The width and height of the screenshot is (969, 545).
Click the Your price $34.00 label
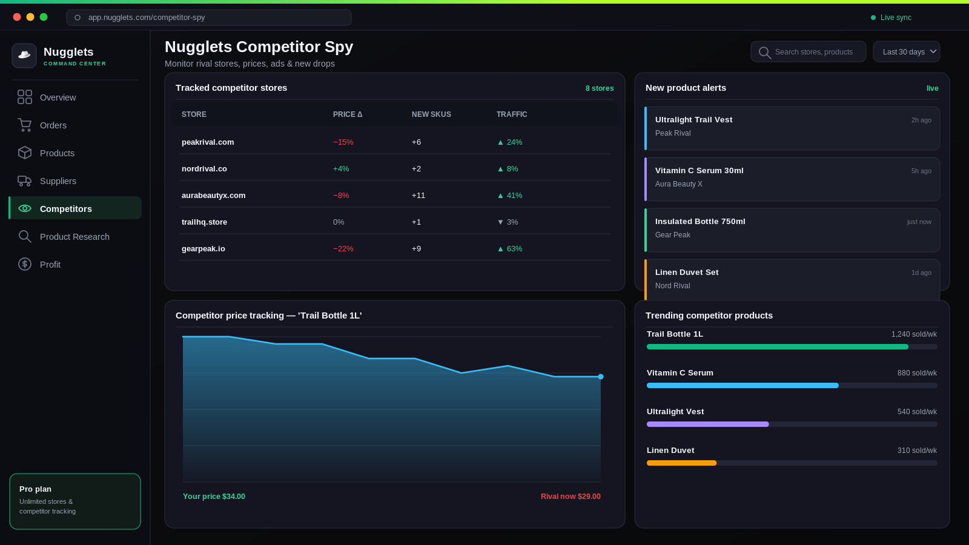(x=214, y=497)
